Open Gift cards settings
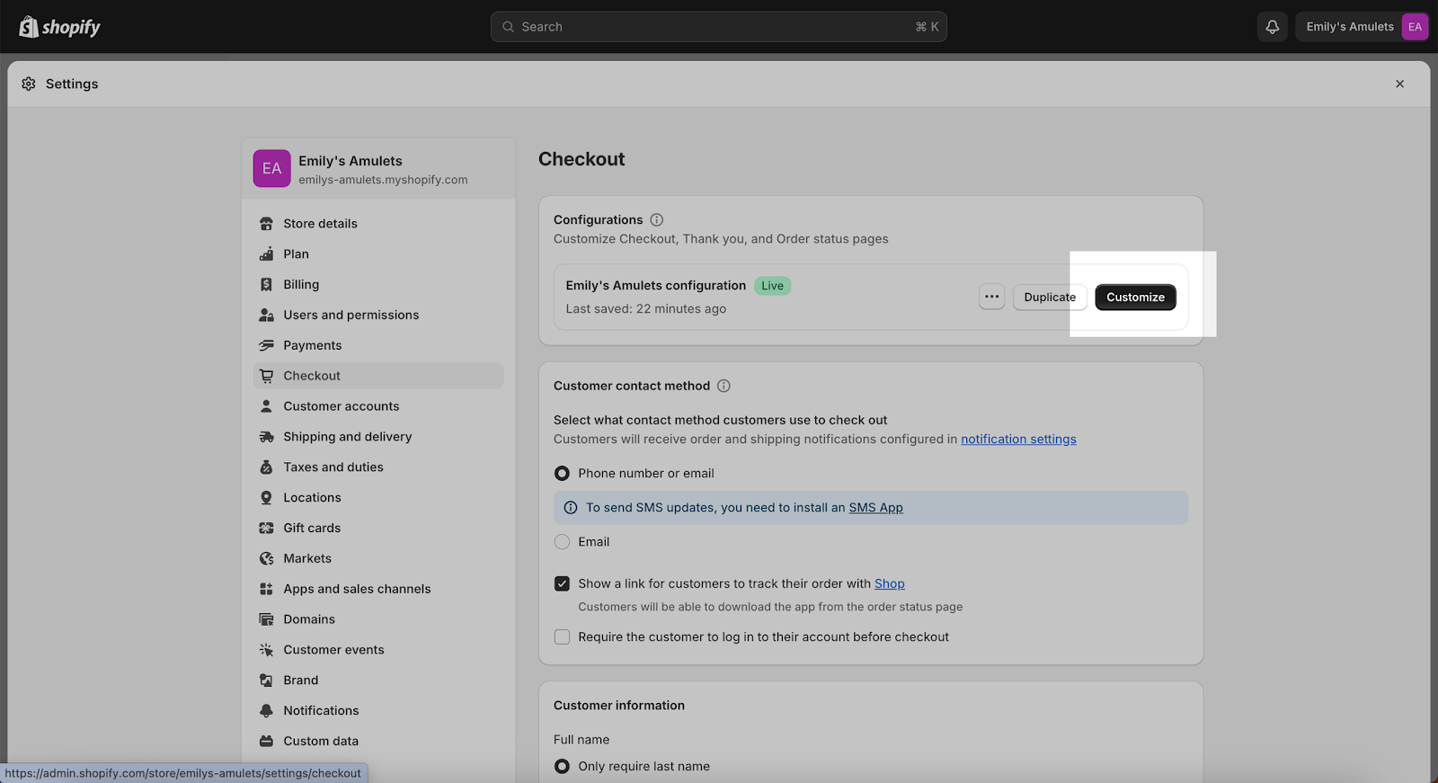The image size is (1438, 783). pyautogui.click(x=312, y=529)
